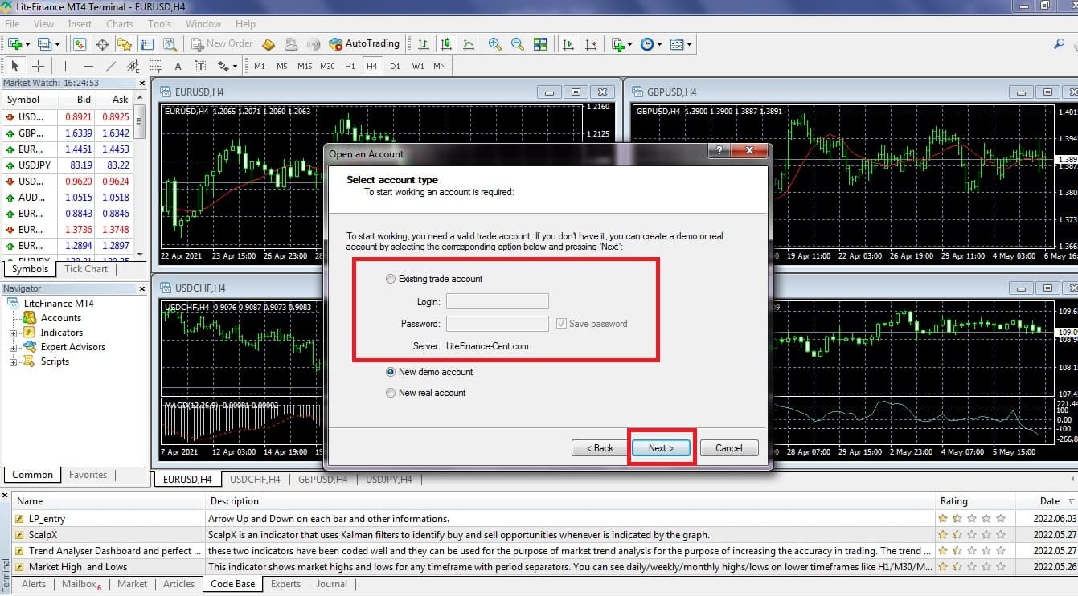Toggle the Auto Scroll chart icon
Screen dimensions: 1078x596
coord(568,44)
